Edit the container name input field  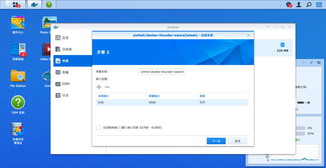point(161,71)
